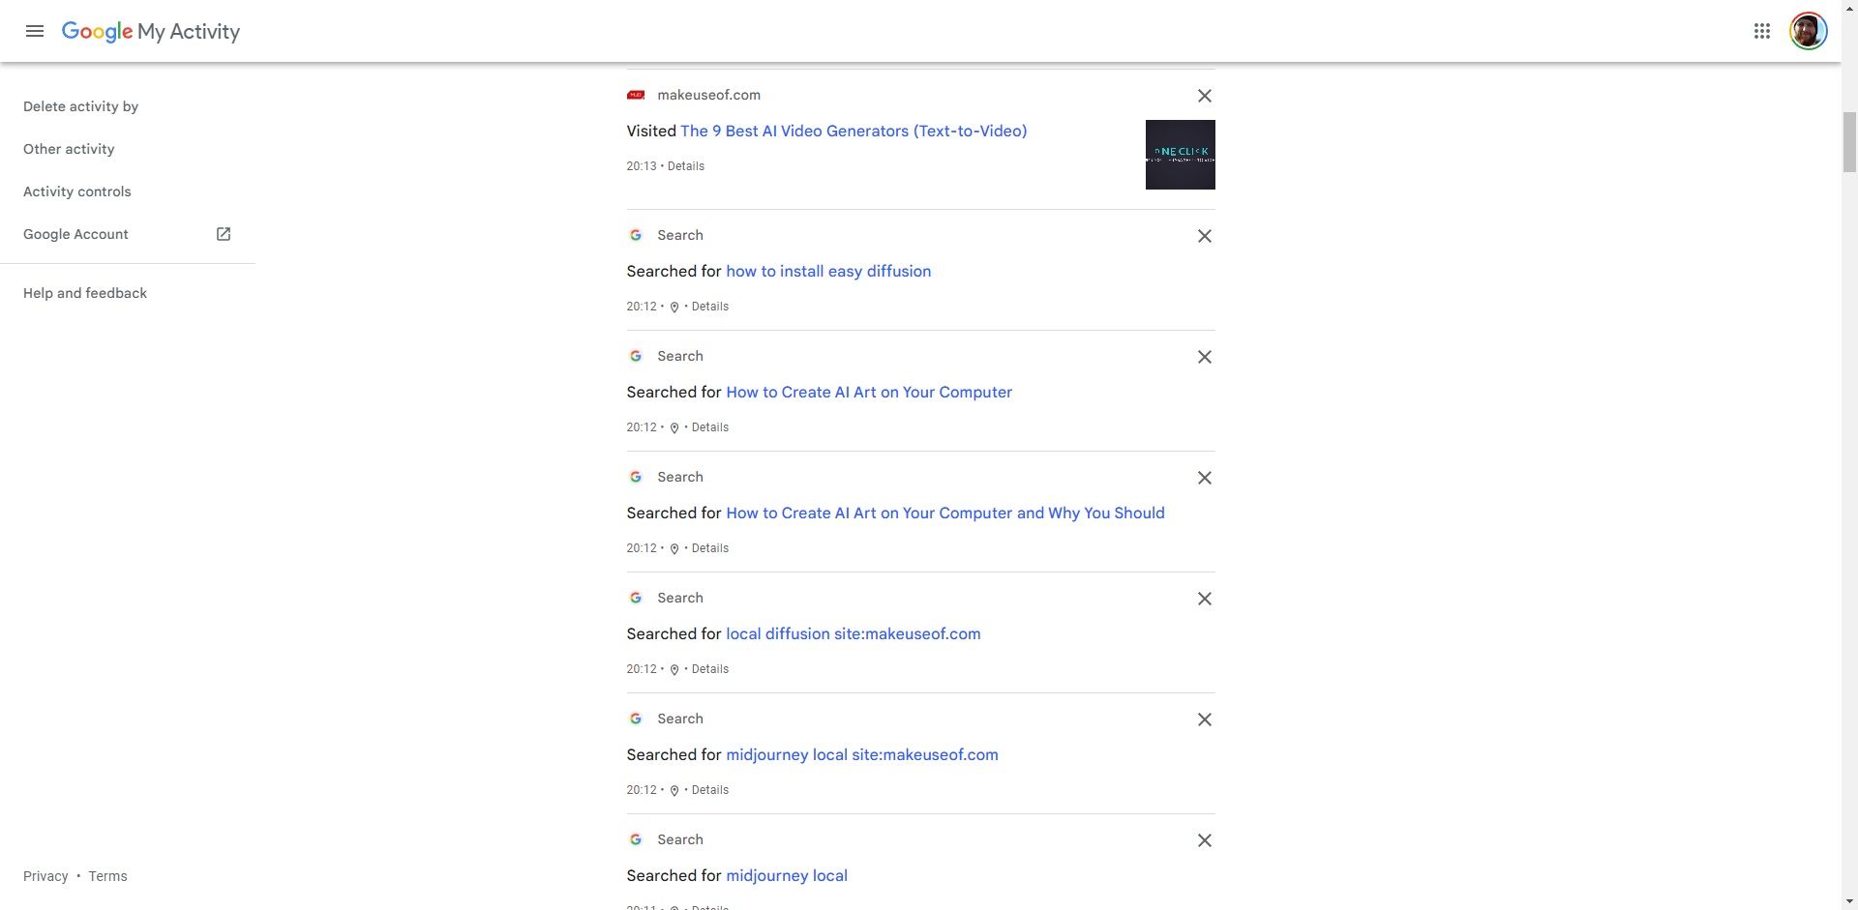The height and width of the screenshot is (910, 1858).
Task: Remove 'local diffusion site:makeuseof.com' search entry
Action: 1205,599
